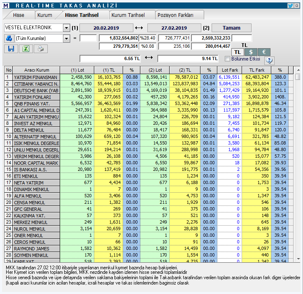
Task: Switch currency to euro
Action: (264, 52)
